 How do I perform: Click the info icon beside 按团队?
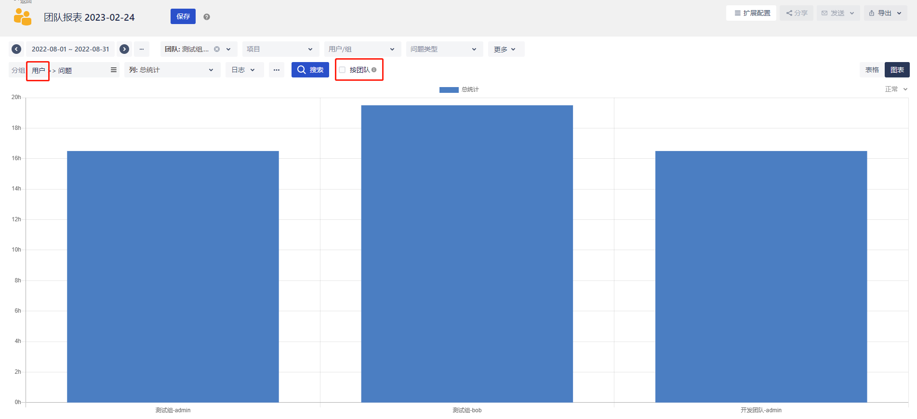click(374, 70)
